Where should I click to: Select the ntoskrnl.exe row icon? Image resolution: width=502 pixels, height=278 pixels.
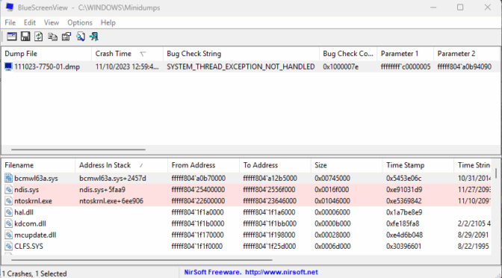click(x=9, y=201)
